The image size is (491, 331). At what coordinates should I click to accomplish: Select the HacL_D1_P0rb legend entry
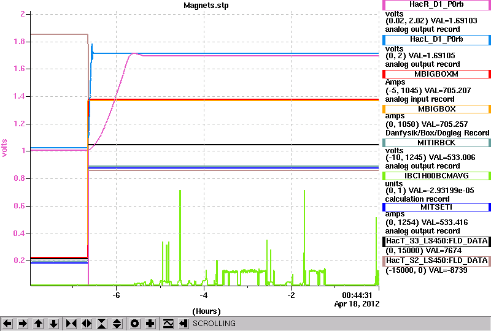(x=436, y=39)
